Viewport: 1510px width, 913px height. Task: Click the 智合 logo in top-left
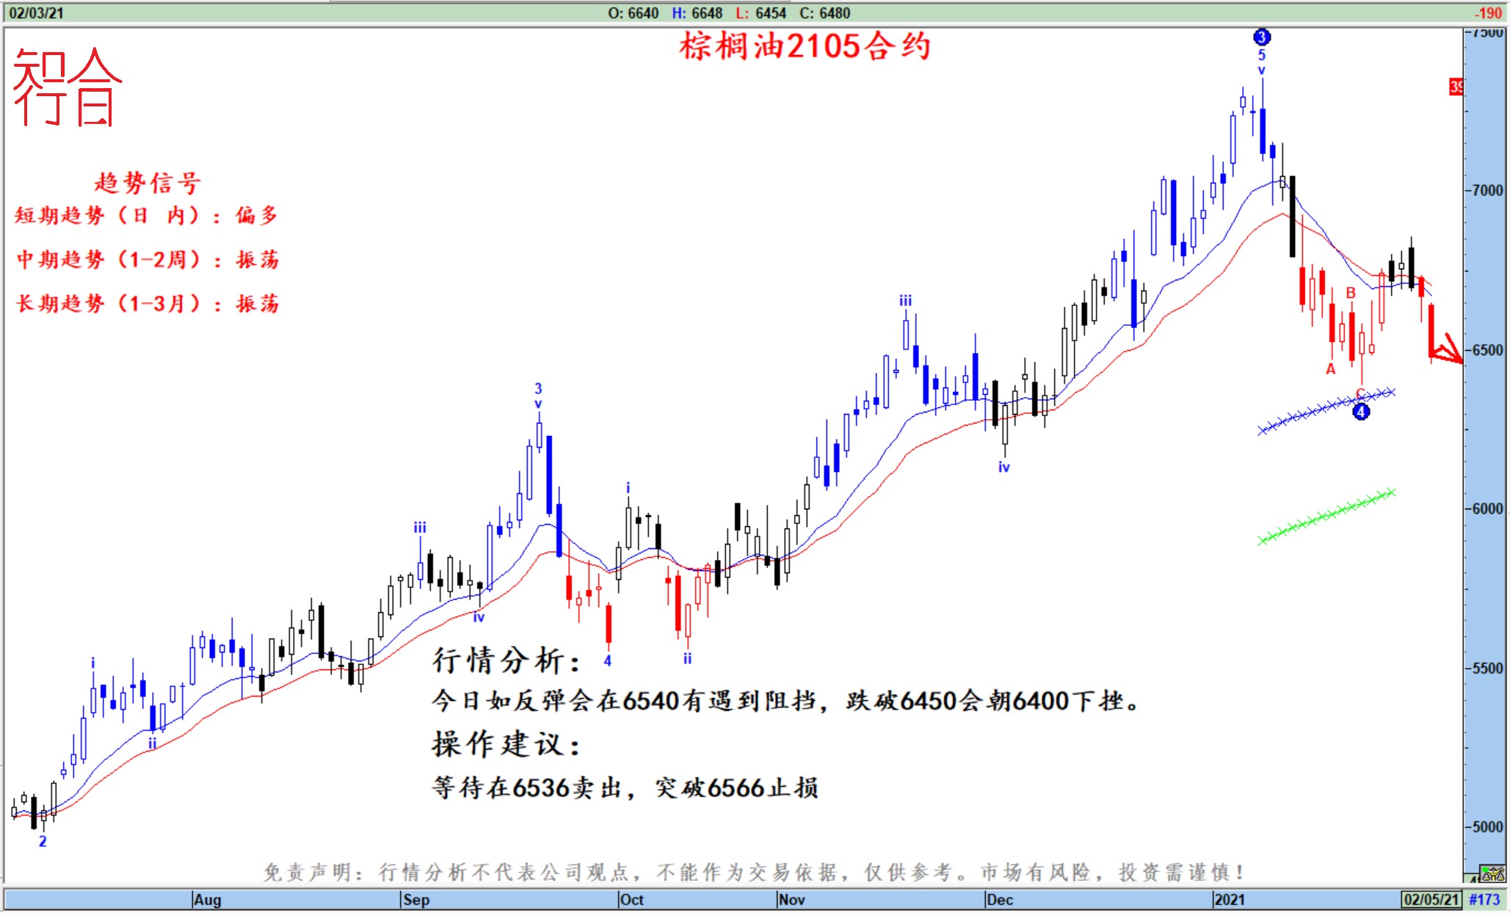(67, 87)
